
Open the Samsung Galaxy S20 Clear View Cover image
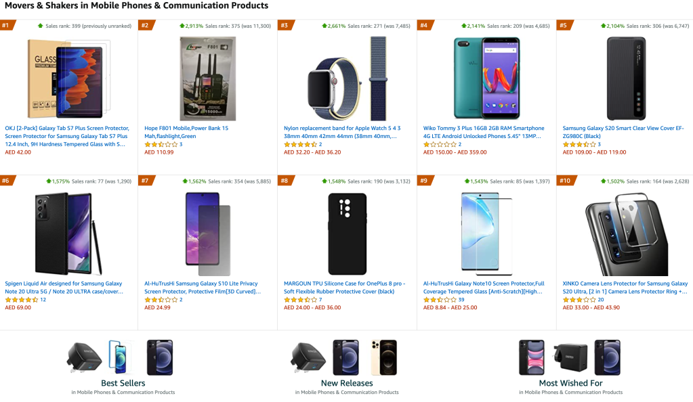626,78
